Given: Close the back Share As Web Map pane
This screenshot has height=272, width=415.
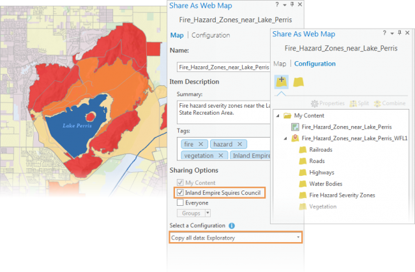Looking at the screenshot, I should 300,4.
